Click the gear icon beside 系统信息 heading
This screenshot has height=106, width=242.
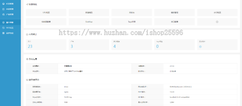[27, 59]
